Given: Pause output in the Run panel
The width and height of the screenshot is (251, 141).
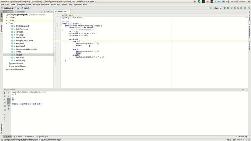Looking at the screenshot, I should pyautogui.click(x=5, y=99).
